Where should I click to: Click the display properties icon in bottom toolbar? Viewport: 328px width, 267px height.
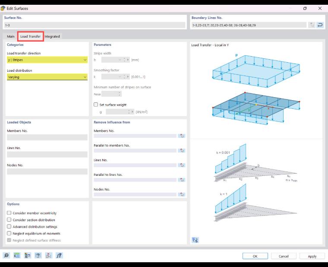tap(27, 255)
